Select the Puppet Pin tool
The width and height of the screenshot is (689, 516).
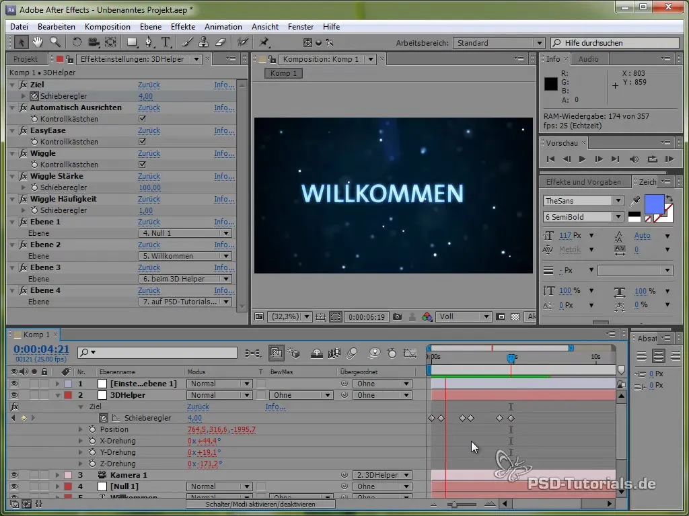tap(264, 42)
